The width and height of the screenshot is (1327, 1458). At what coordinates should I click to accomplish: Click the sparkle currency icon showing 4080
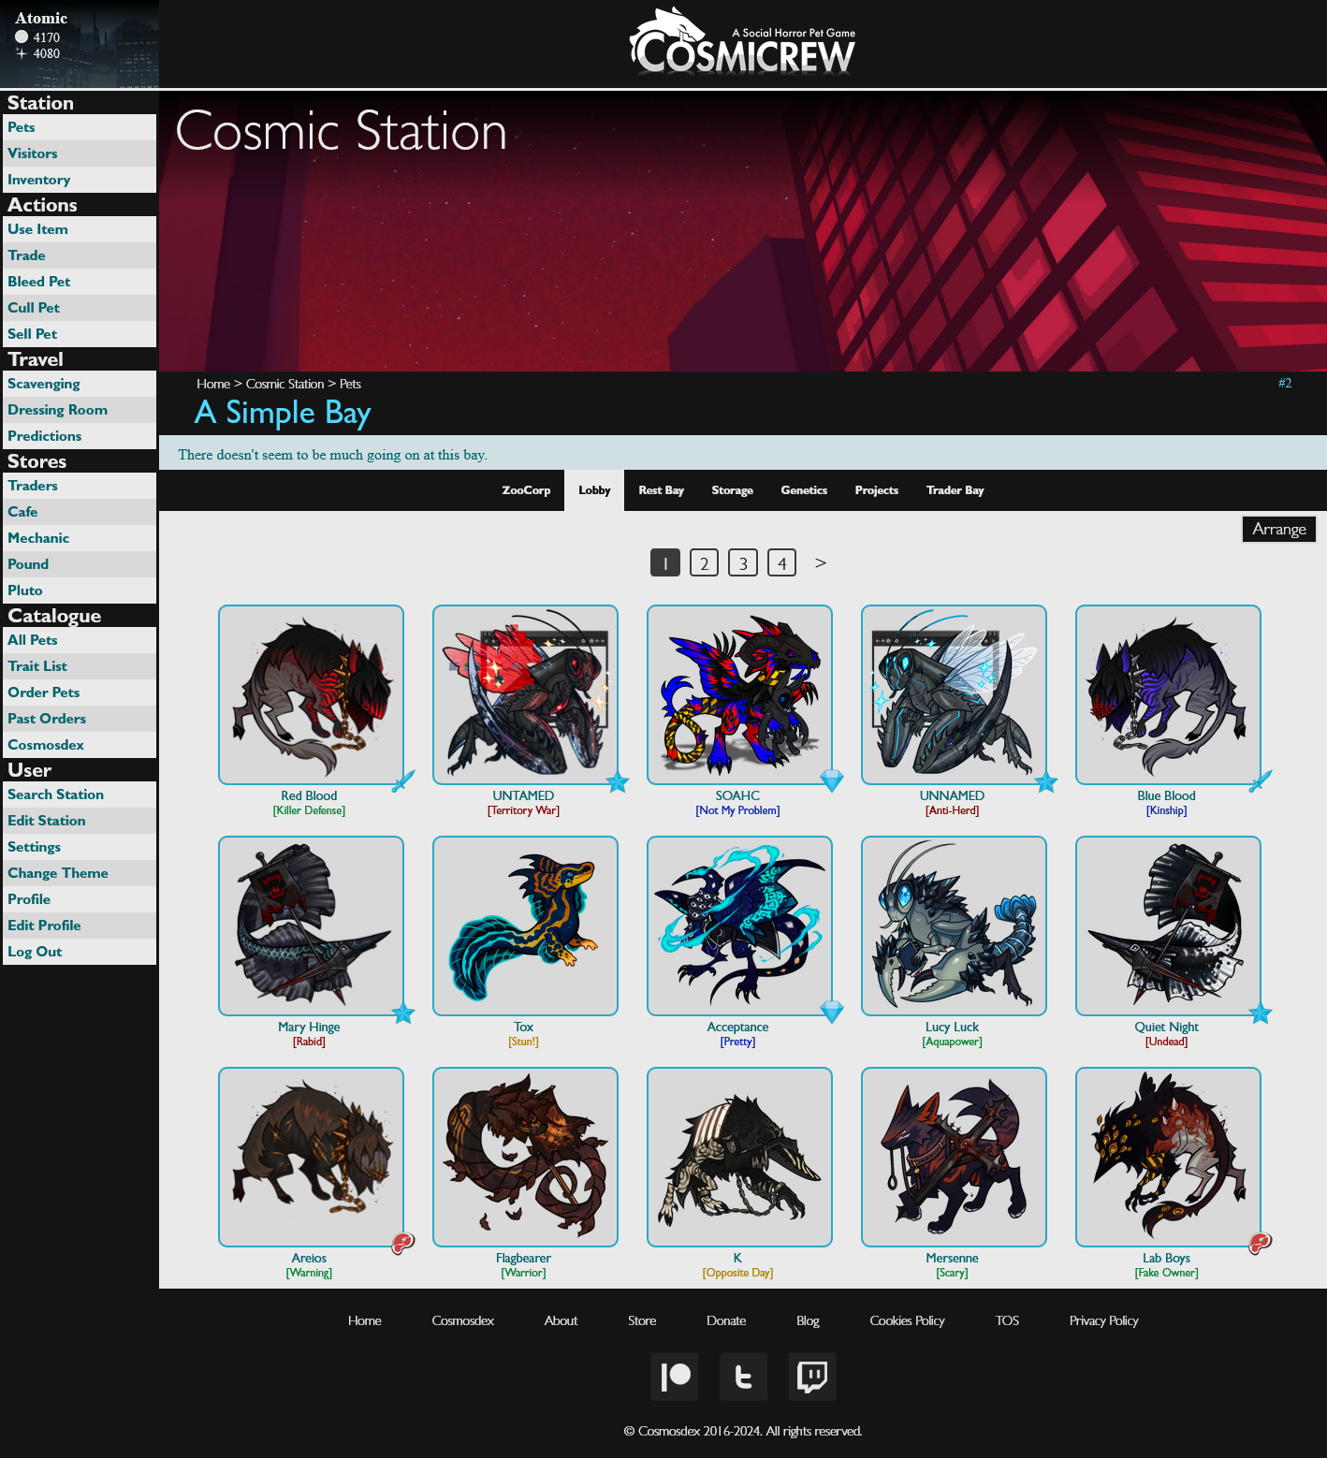(x=21, y=53)
